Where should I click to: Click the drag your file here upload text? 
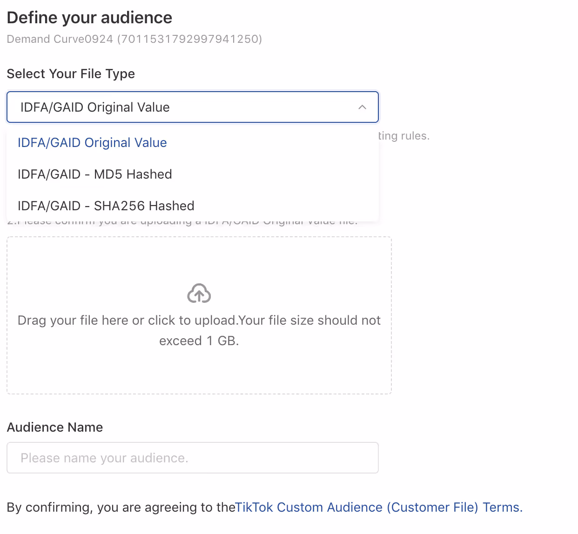click(x=199, y=331)
